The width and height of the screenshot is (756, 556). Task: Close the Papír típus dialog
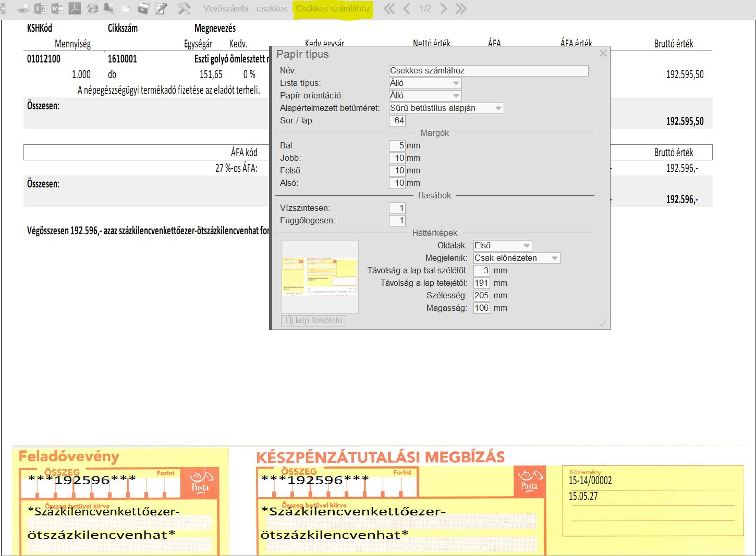tap(603, 53)
